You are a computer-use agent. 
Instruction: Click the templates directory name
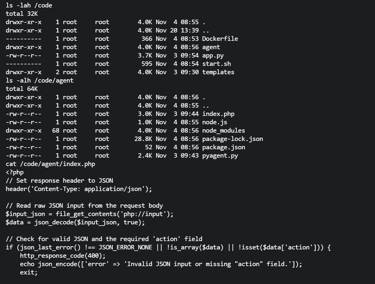tap(218, 72)
